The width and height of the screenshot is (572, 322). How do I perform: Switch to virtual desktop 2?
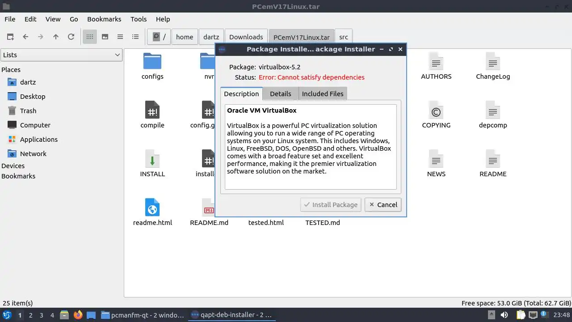(x=30, y=315)
